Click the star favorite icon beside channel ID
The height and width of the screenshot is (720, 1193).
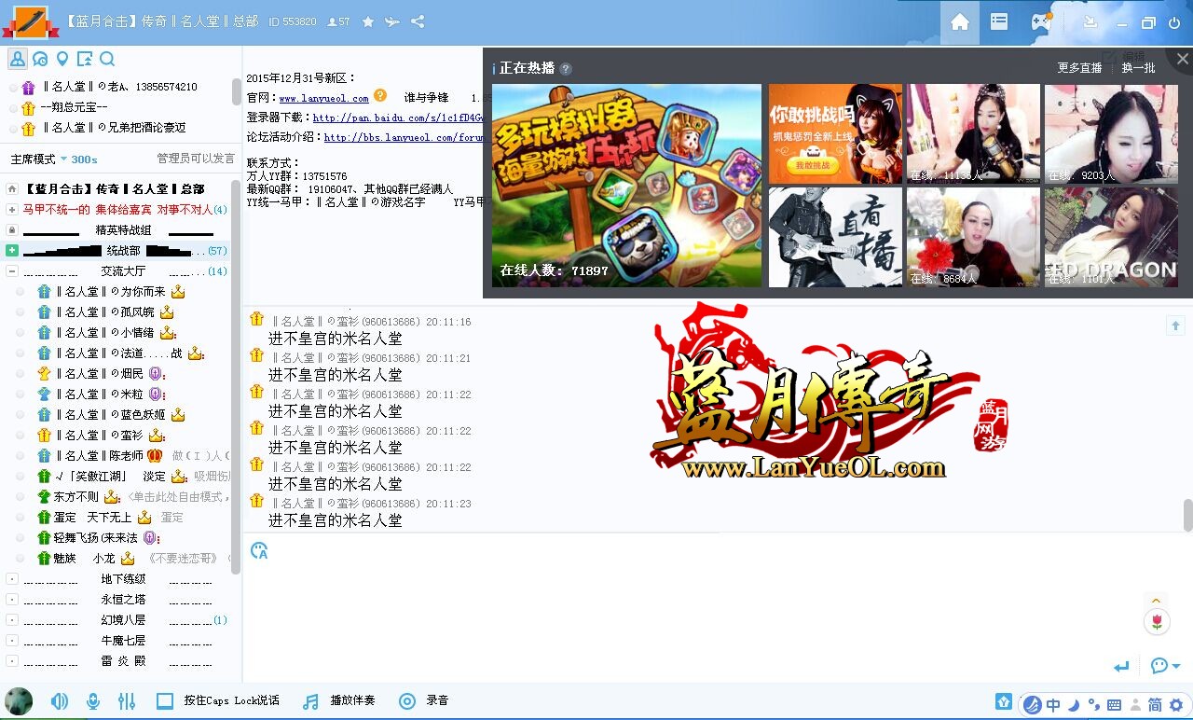tap(368, 21)
